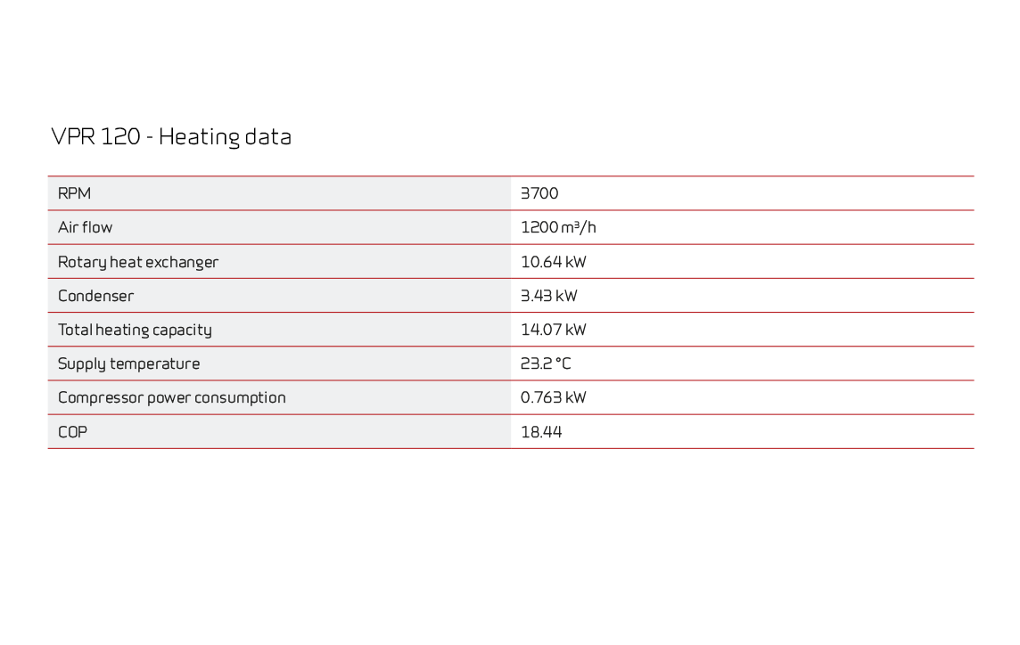Click the 3700 RPM value
Image resolution: width=1020 pixels, height=645 pixels.
click(x=539, y=193)
